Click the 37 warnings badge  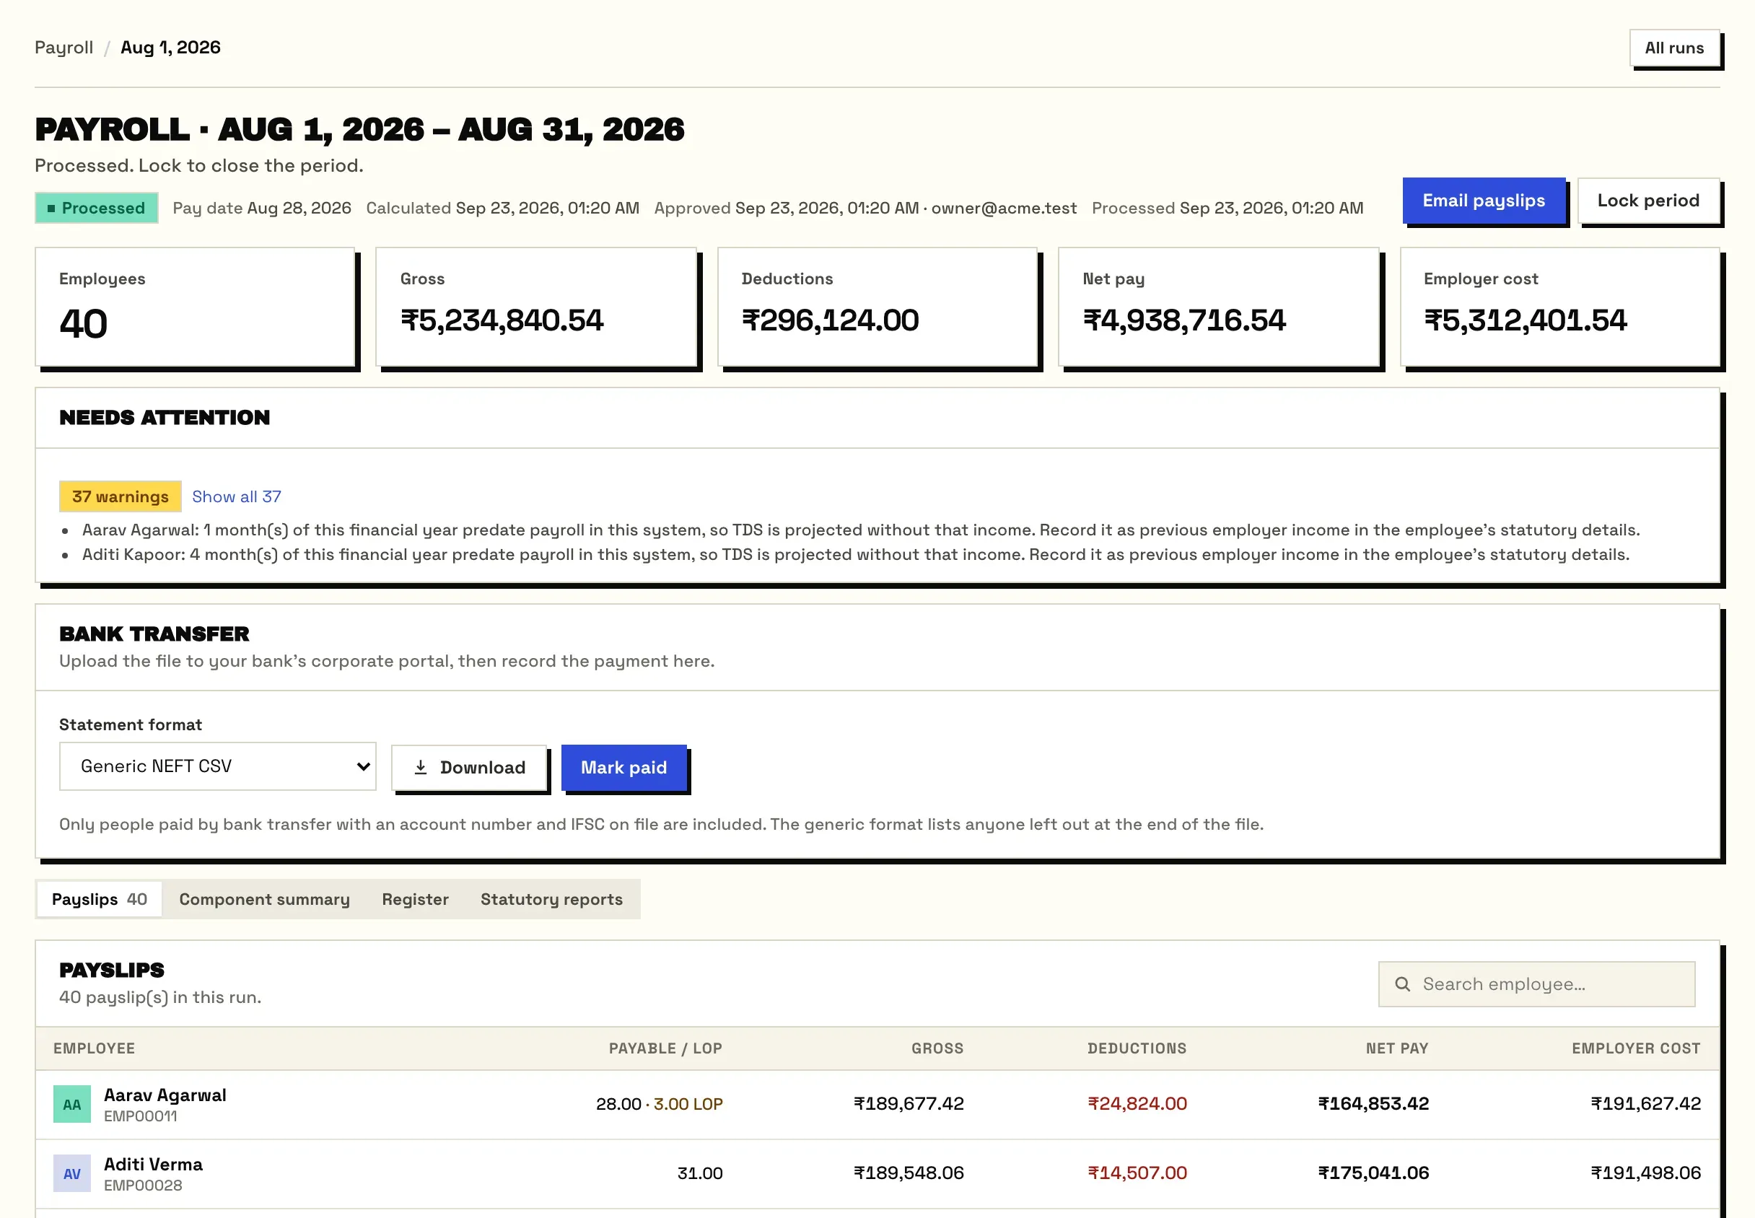point(121,497)
